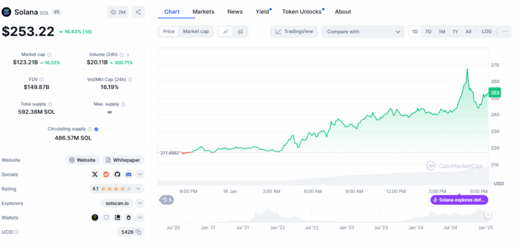Image resolution: width=519 pixels, height=246 pixels.
Task: Switch to line chart view
Action: pos(226,32)
